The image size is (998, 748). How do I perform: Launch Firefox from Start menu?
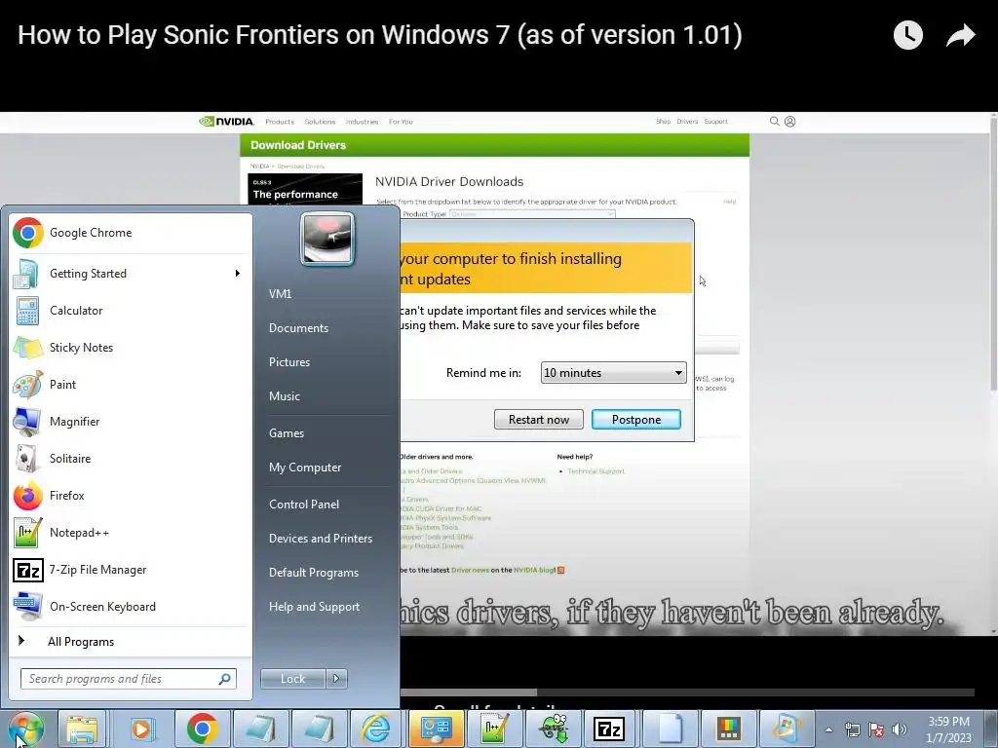click(131, 496)
